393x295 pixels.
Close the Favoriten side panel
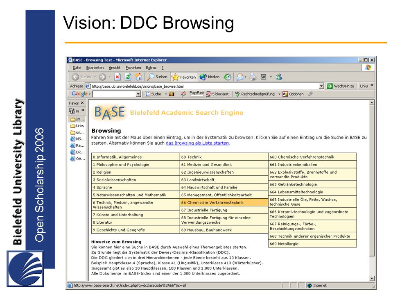tap(82, 103)
